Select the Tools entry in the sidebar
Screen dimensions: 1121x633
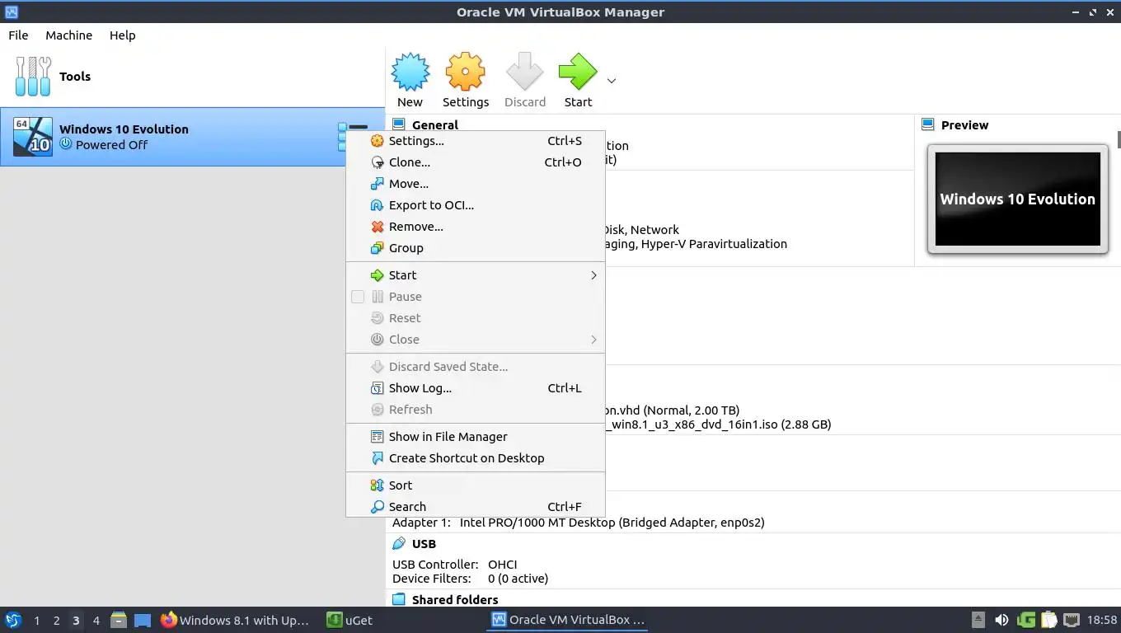coord(192,77)
